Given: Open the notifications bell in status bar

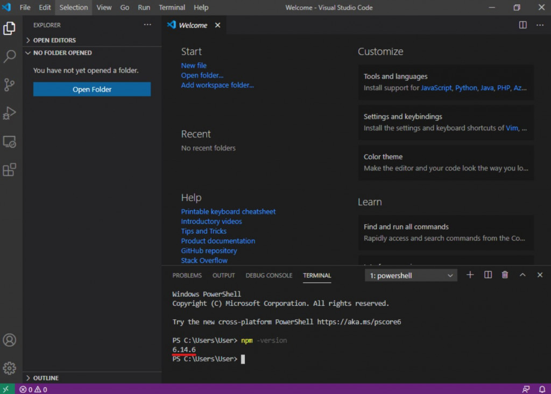Looking at the screenshot, I should pyautogui.click(x=542, y=389).
